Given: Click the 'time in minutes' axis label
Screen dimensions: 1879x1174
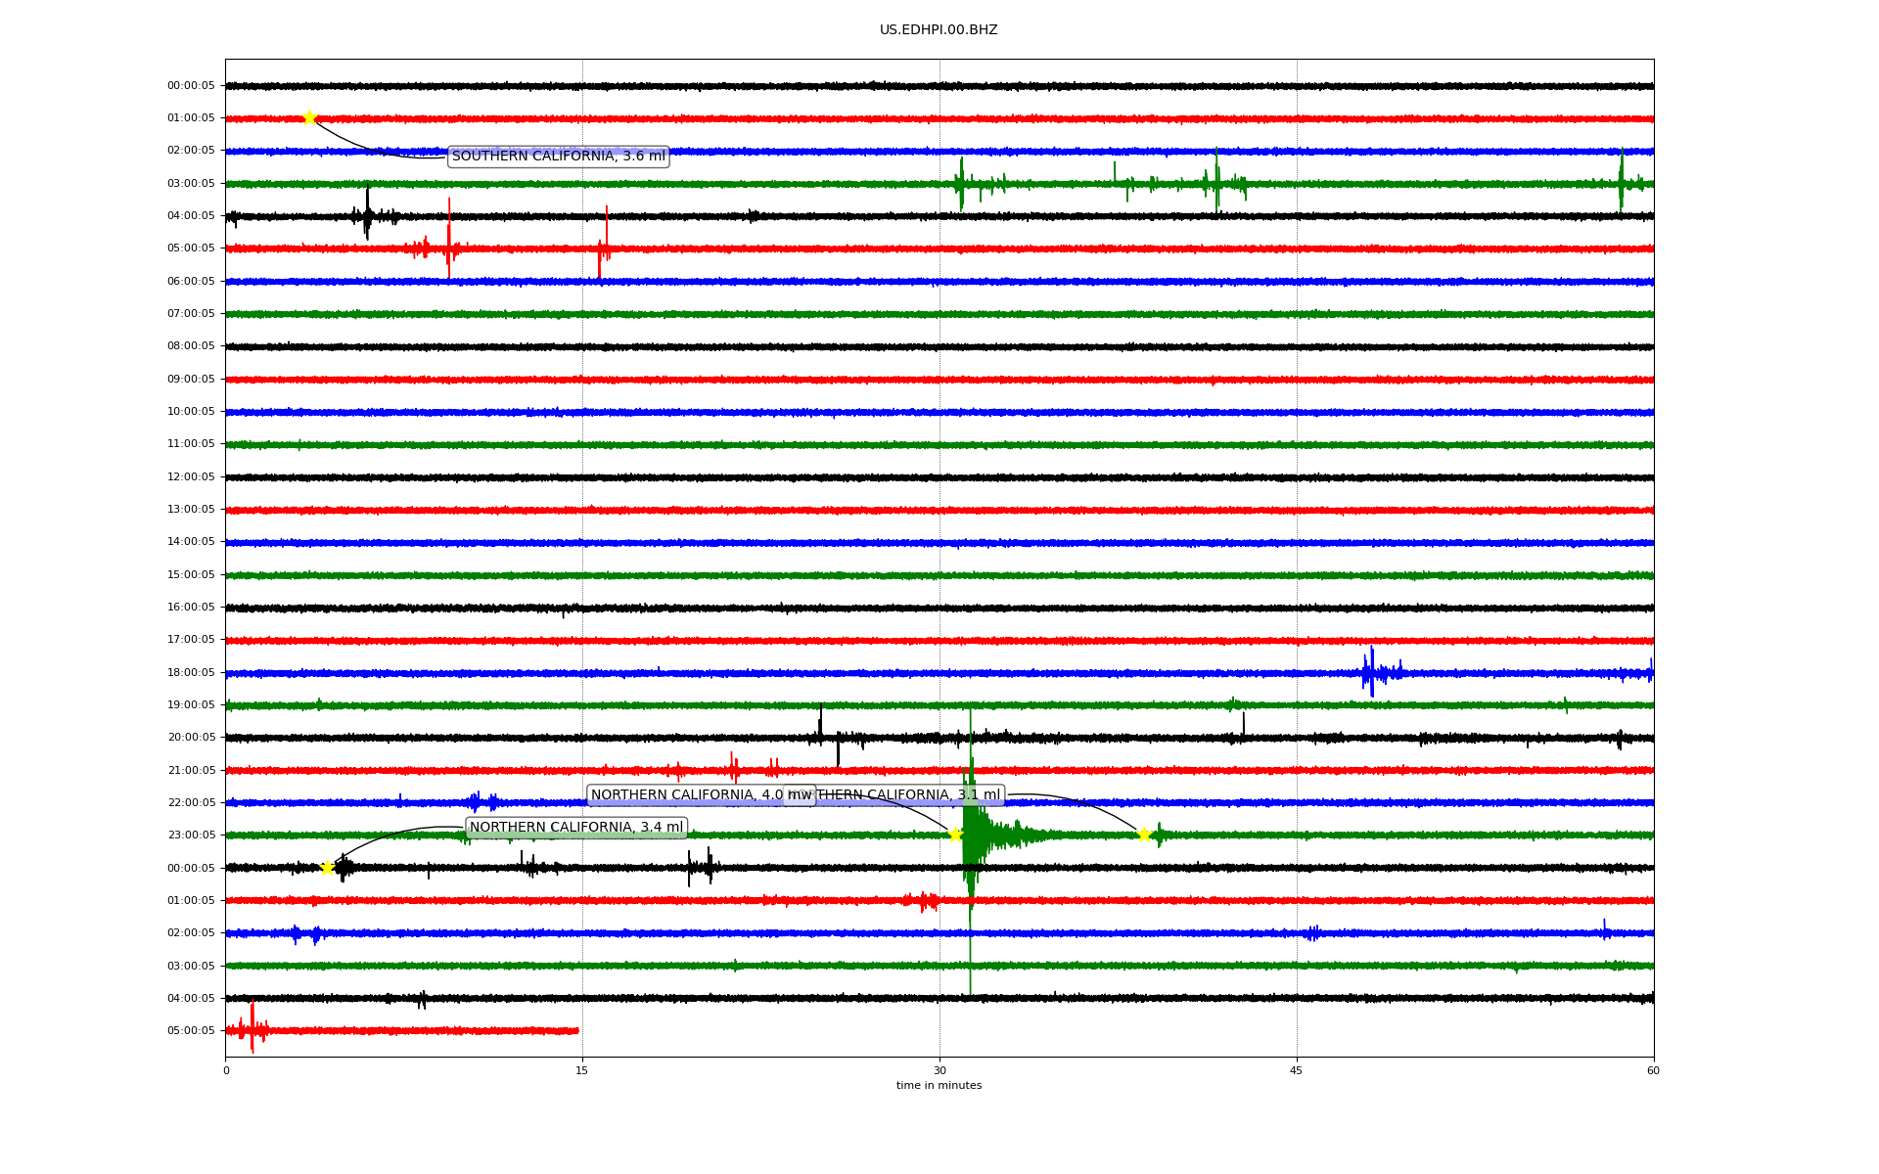Looking at the screenshot, I should point(938,1085).
